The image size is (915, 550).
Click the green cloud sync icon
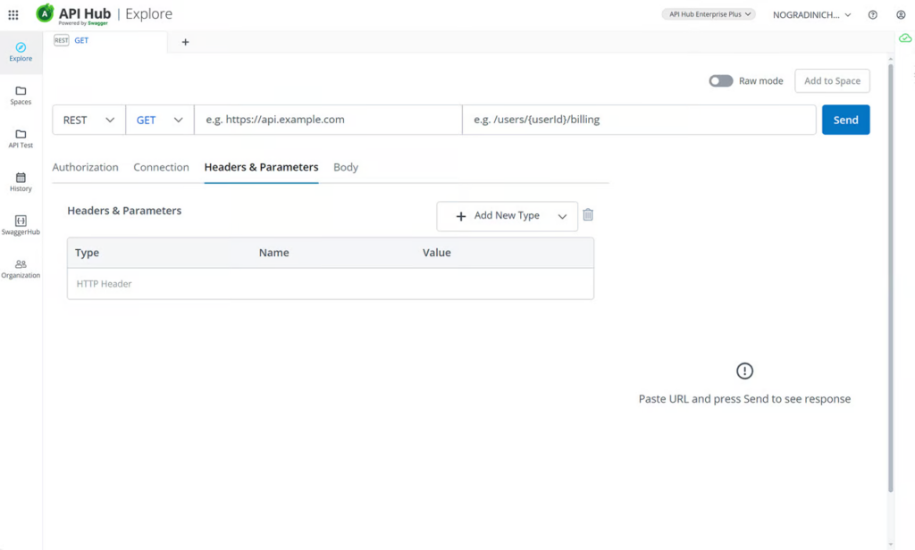[905, 38]
